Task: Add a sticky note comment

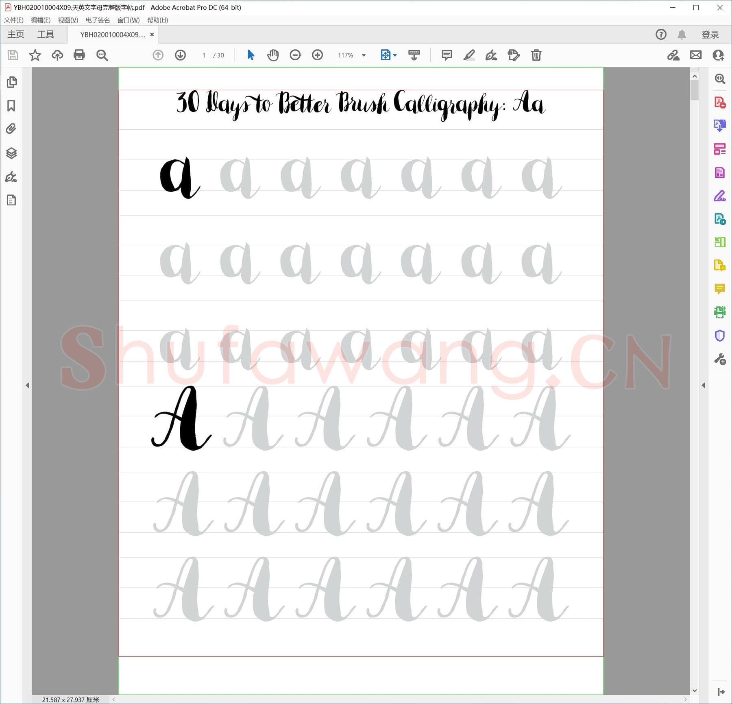Action: pyautogui.click(x=447, y=55)
